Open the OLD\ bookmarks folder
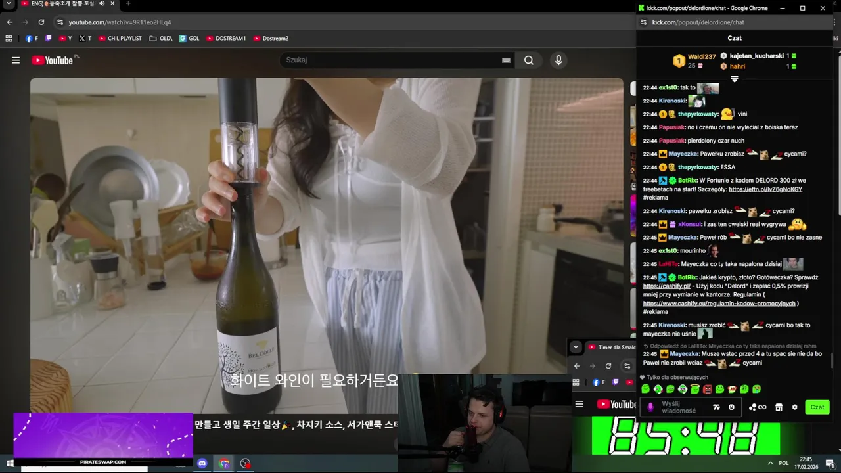 click(x=161, y=39)
